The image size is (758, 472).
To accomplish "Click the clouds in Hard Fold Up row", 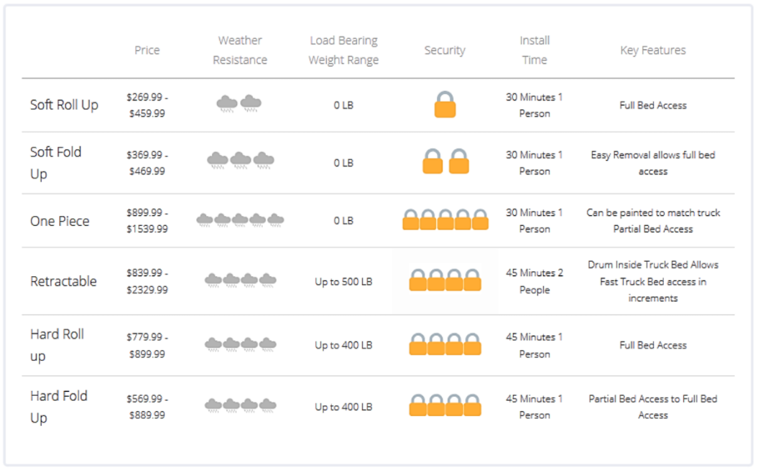I will click(x=240, y=405).
